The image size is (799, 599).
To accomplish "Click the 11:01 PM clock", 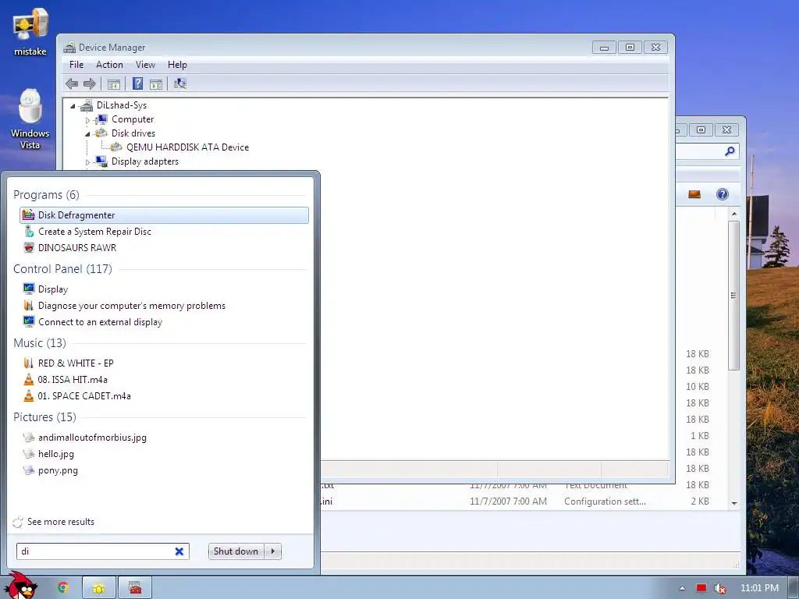I will [x=759, y=588].
